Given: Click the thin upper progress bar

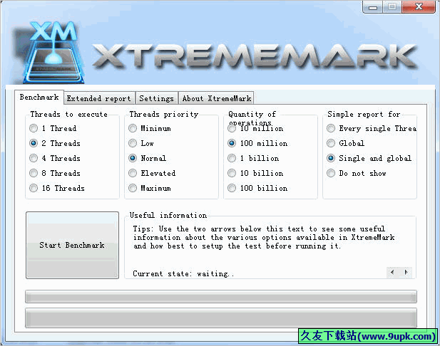Looking at the screenshot, I should 221,297.
